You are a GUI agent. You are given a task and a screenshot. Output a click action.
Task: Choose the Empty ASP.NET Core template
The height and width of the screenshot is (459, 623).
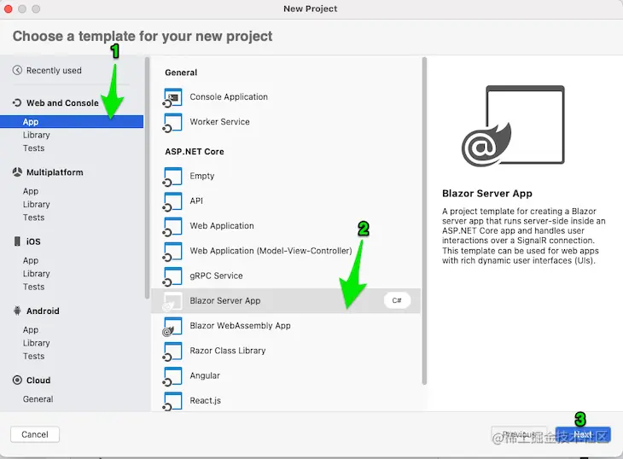(x=285, y=176)
